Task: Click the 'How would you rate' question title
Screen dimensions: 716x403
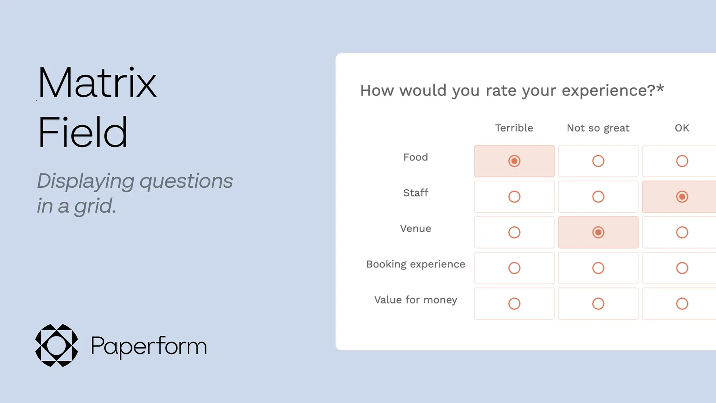Action: (x=512, y=91)
